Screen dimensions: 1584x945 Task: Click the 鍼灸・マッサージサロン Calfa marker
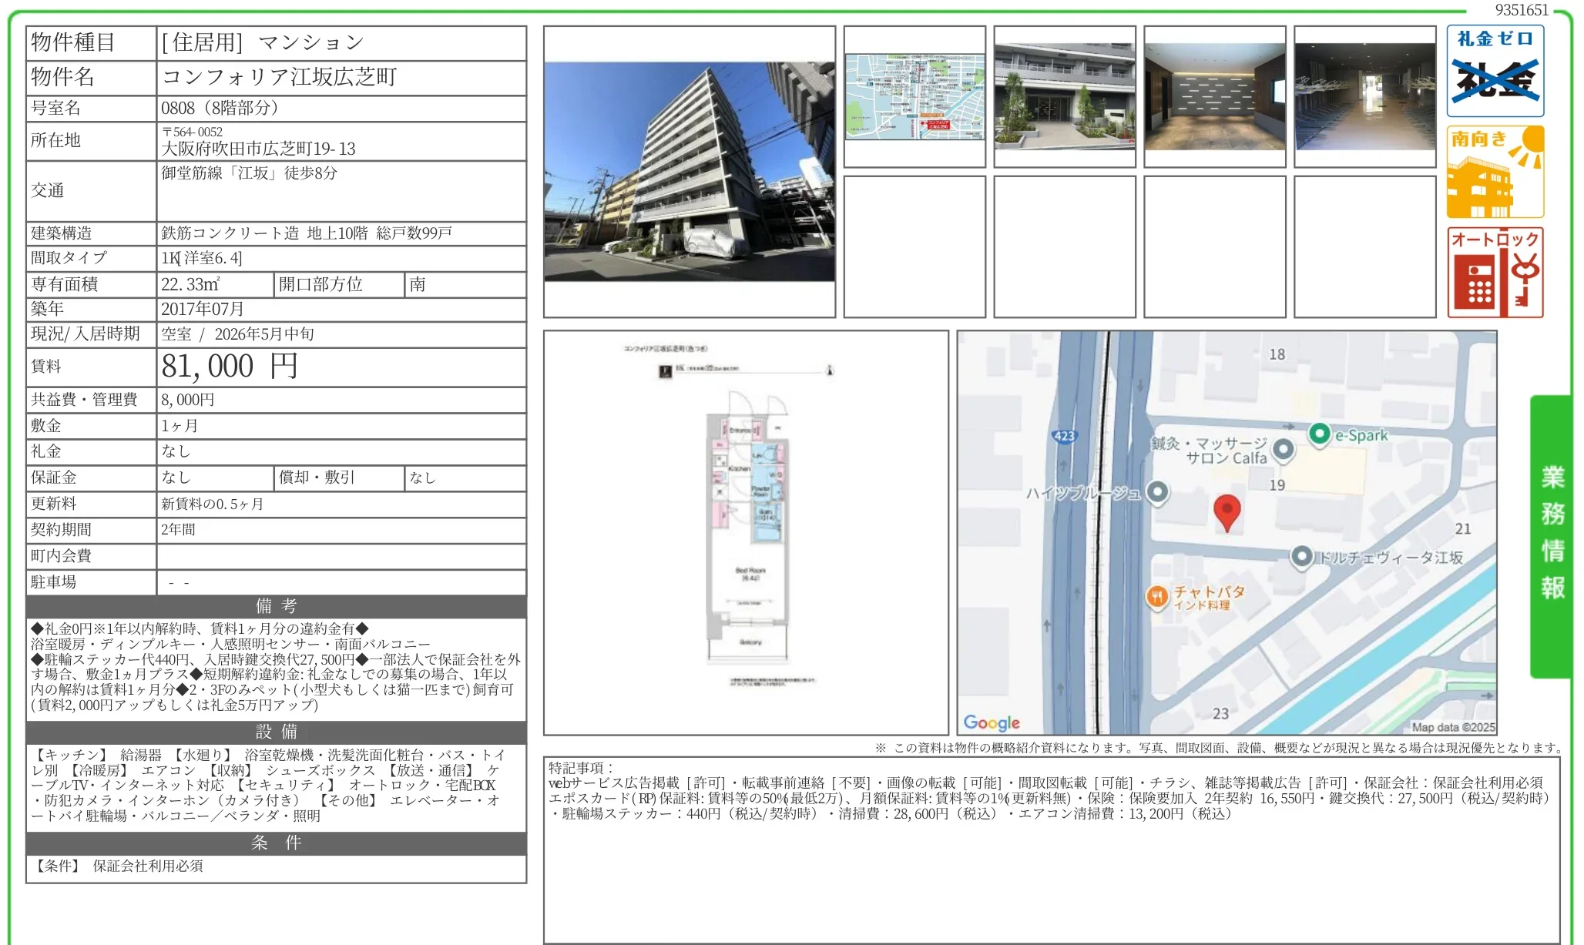coord(1284,449)
